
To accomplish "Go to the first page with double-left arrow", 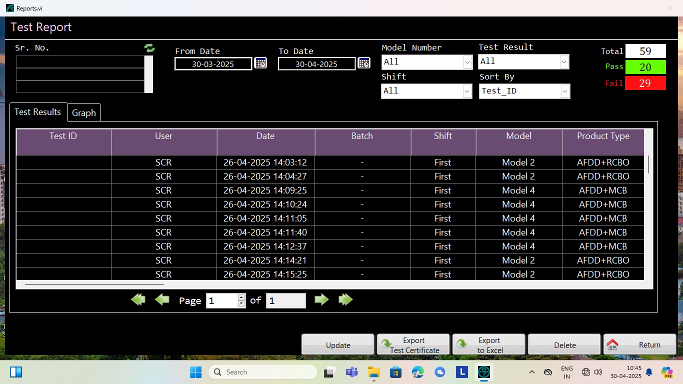I will pos(138,299).
